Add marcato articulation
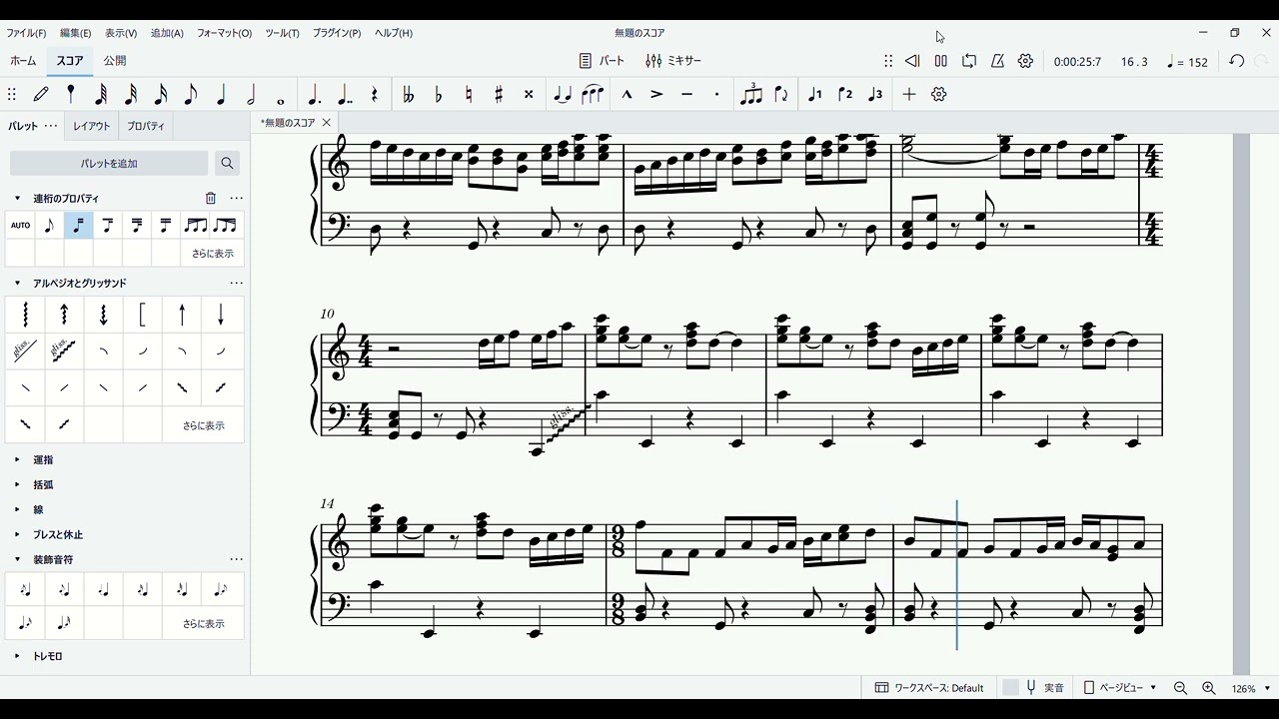 (627, 95)
